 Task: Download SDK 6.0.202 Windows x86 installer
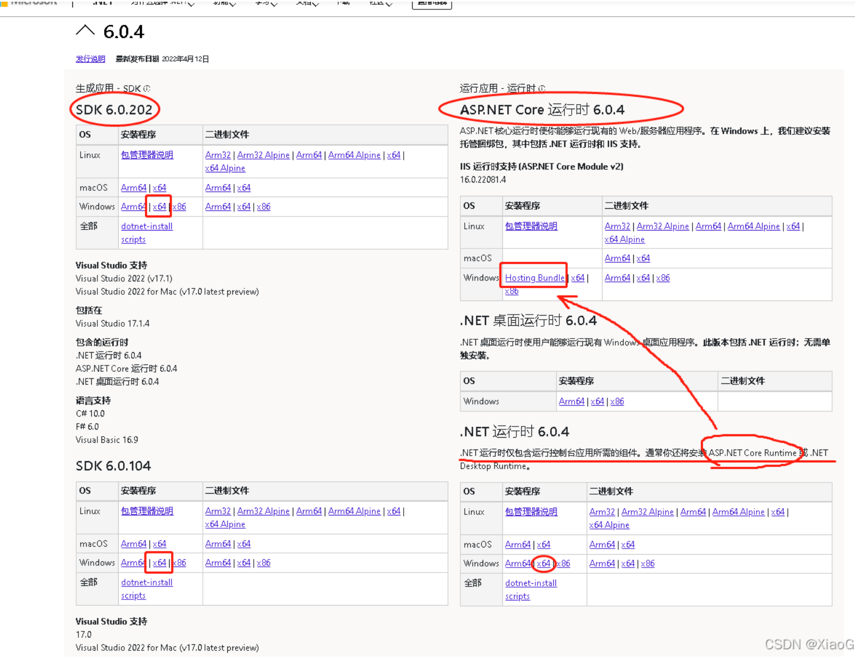[179, 207]
